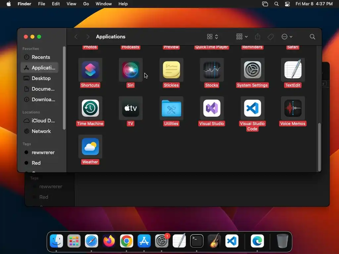Go forward with the toolbar right chevron
This screenshot has width=339, height=254.
click(x=88, y=37)
